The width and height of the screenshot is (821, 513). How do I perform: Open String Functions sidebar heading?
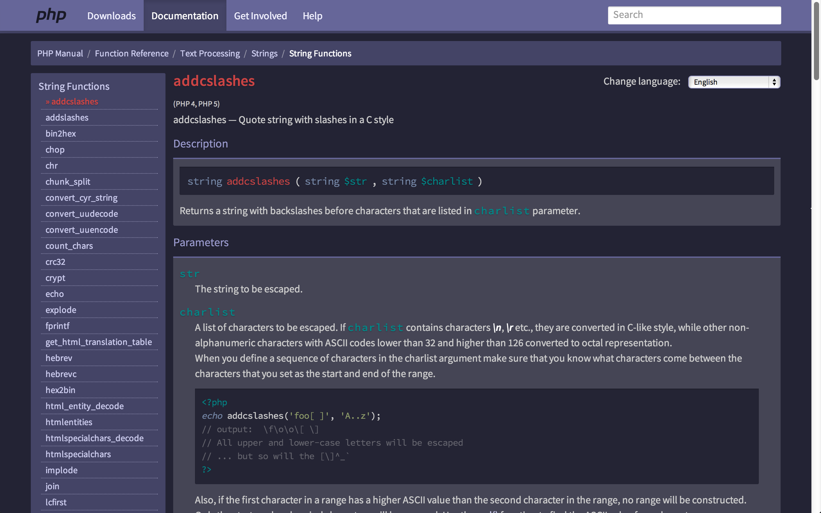click(74, 86)
